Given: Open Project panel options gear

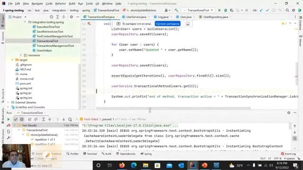Looking at the screenshot, I should coord(71,17).
